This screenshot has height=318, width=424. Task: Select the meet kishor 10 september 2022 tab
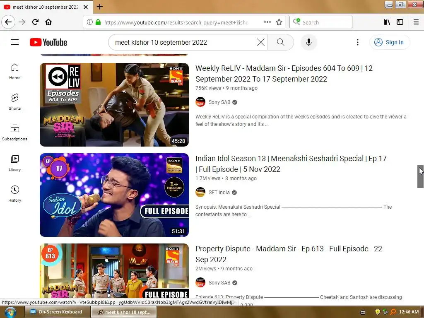46,7
